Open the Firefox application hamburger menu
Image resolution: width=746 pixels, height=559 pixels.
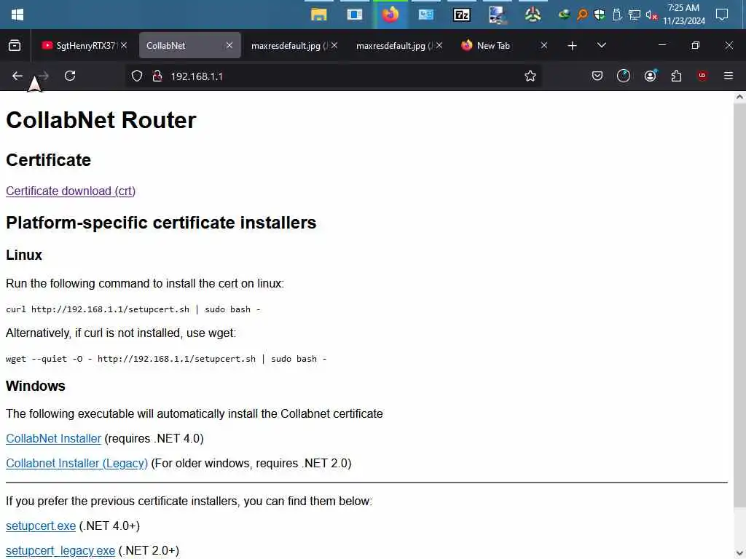pyautogui.click(x=729, y=76)
